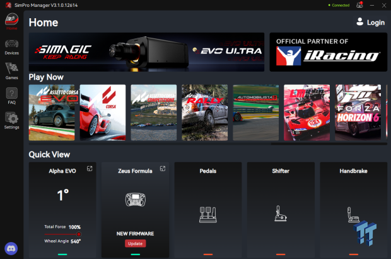Click the Wheel Angle 540° value
Image resolution: width=391 pixels, height=259 pixels.
(76, 241)
